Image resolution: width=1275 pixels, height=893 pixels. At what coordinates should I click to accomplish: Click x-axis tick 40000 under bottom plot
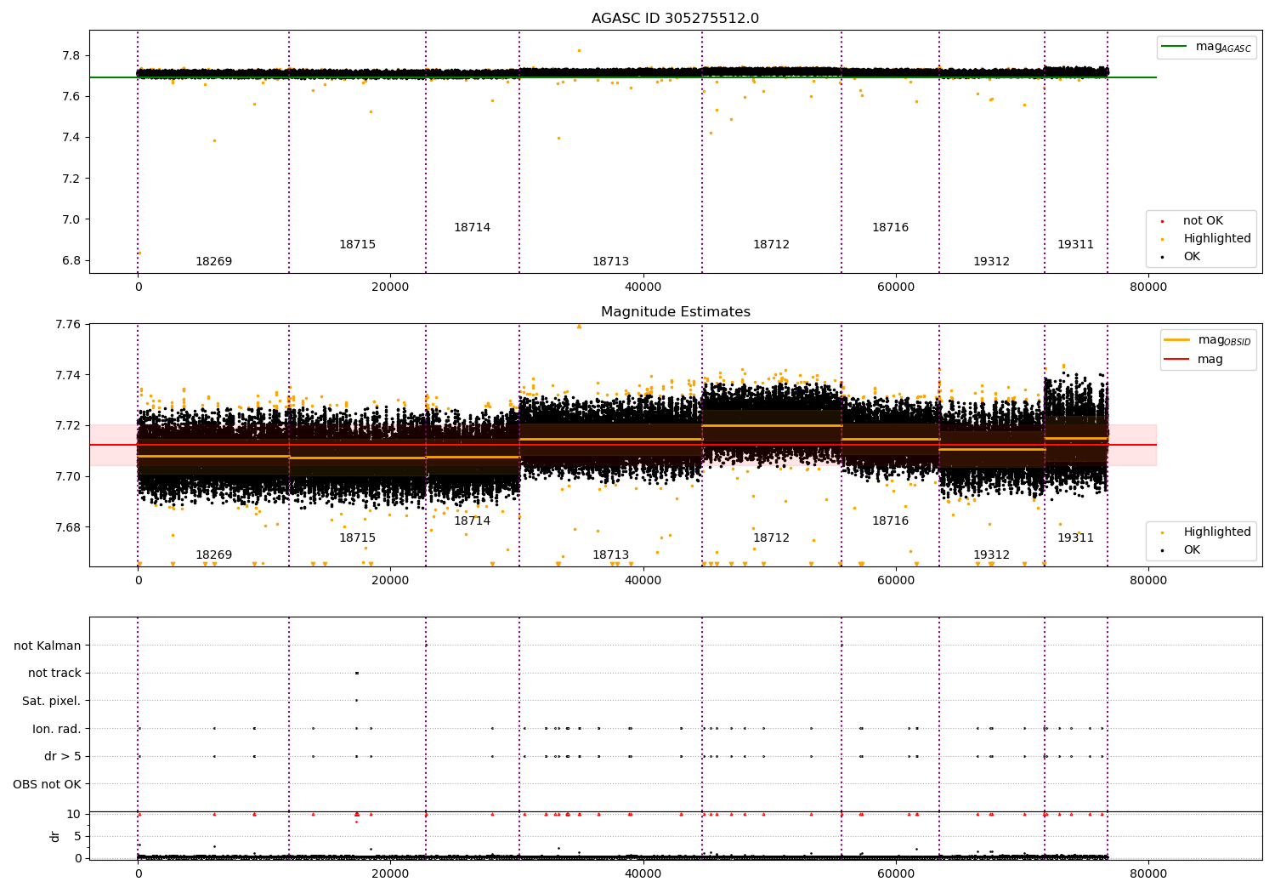click(643, 873)
